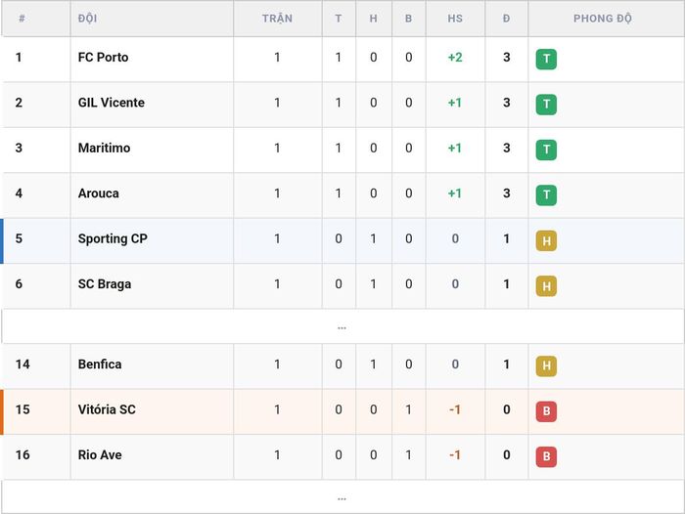Click Maritimo's green win form badge
This screenshot has height=514, width=685.
[x=546, y=150]
